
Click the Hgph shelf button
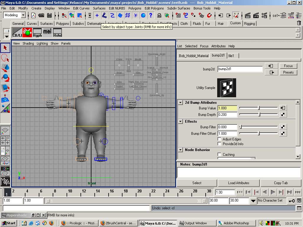[x=37, y=33]
